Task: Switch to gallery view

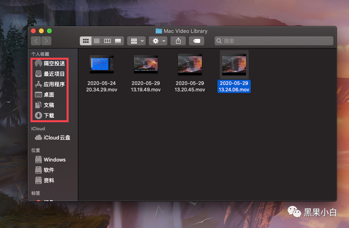Action: (118, 41)
